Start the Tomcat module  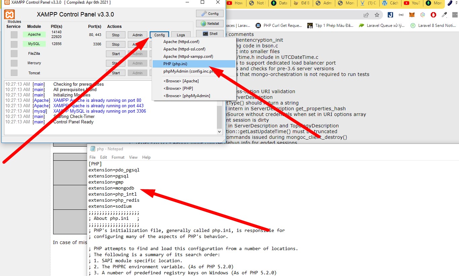[x=116, y=73]
